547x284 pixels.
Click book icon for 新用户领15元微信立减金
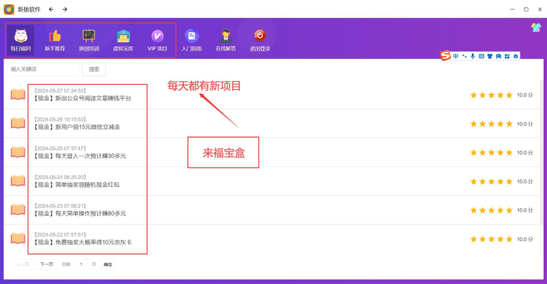tap(18, 123)
